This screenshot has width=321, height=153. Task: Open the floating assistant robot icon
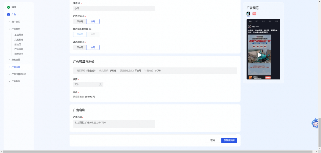[315, 124]
